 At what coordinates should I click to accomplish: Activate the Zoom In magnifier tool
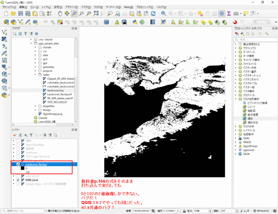pyautogui.click(x=74, y=13)
